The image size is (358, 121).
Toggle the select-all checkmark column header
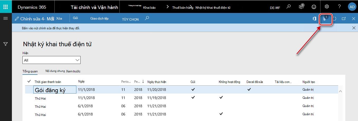click(x=29, y=81)
